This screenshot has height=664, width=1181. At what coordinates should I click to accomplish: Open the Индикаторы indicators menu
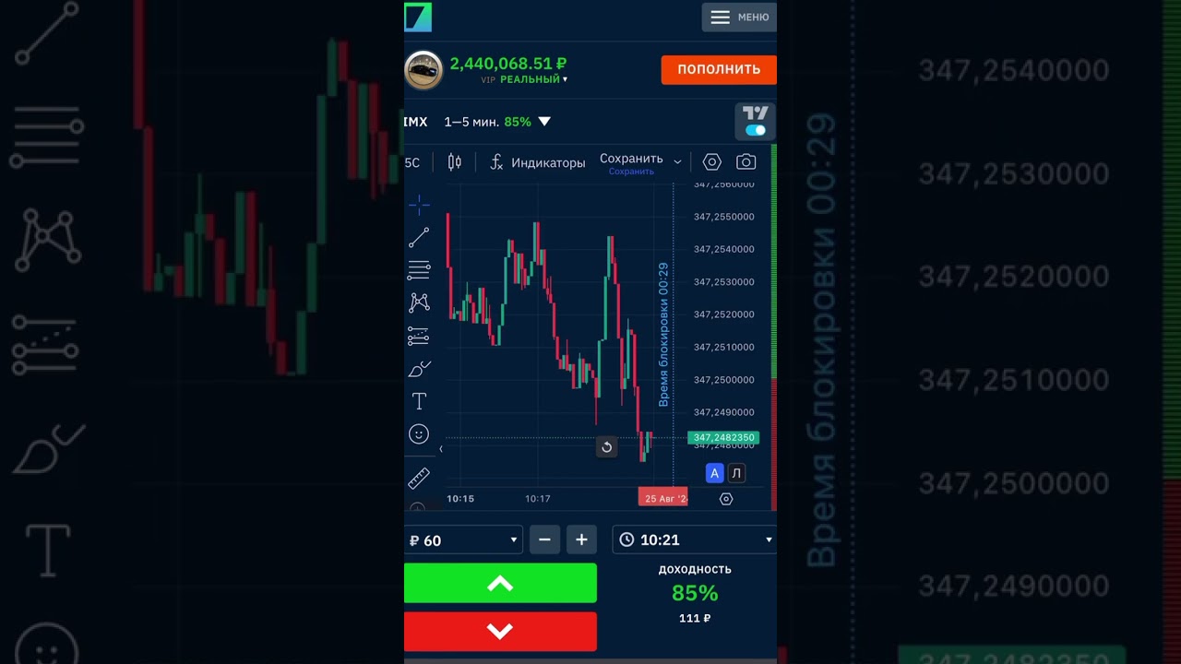(537, 162)
